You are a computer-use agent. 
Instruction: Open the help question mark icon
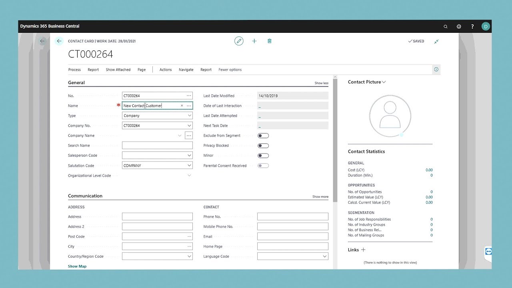click(x=472, y=26)
